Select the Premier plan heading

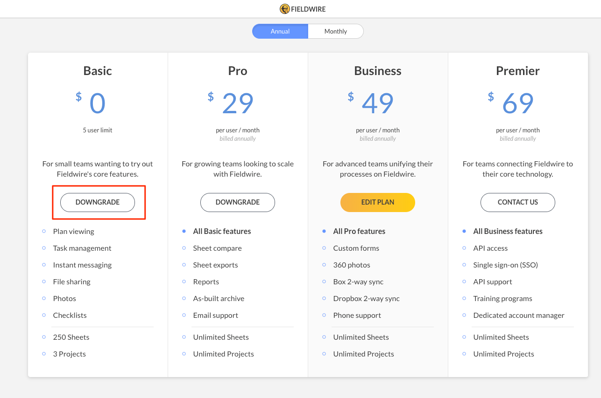[x=518, y=71]
